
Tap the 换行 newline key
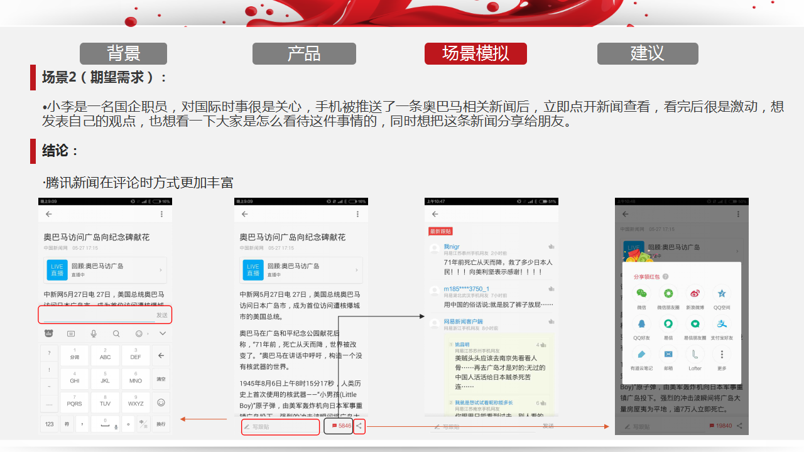pos(161,424)
